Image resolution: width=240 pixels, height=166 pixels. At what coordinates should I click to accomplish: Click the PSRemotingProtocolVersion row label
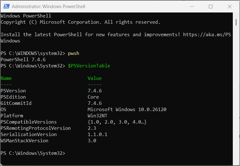click(x=36, y=128)
